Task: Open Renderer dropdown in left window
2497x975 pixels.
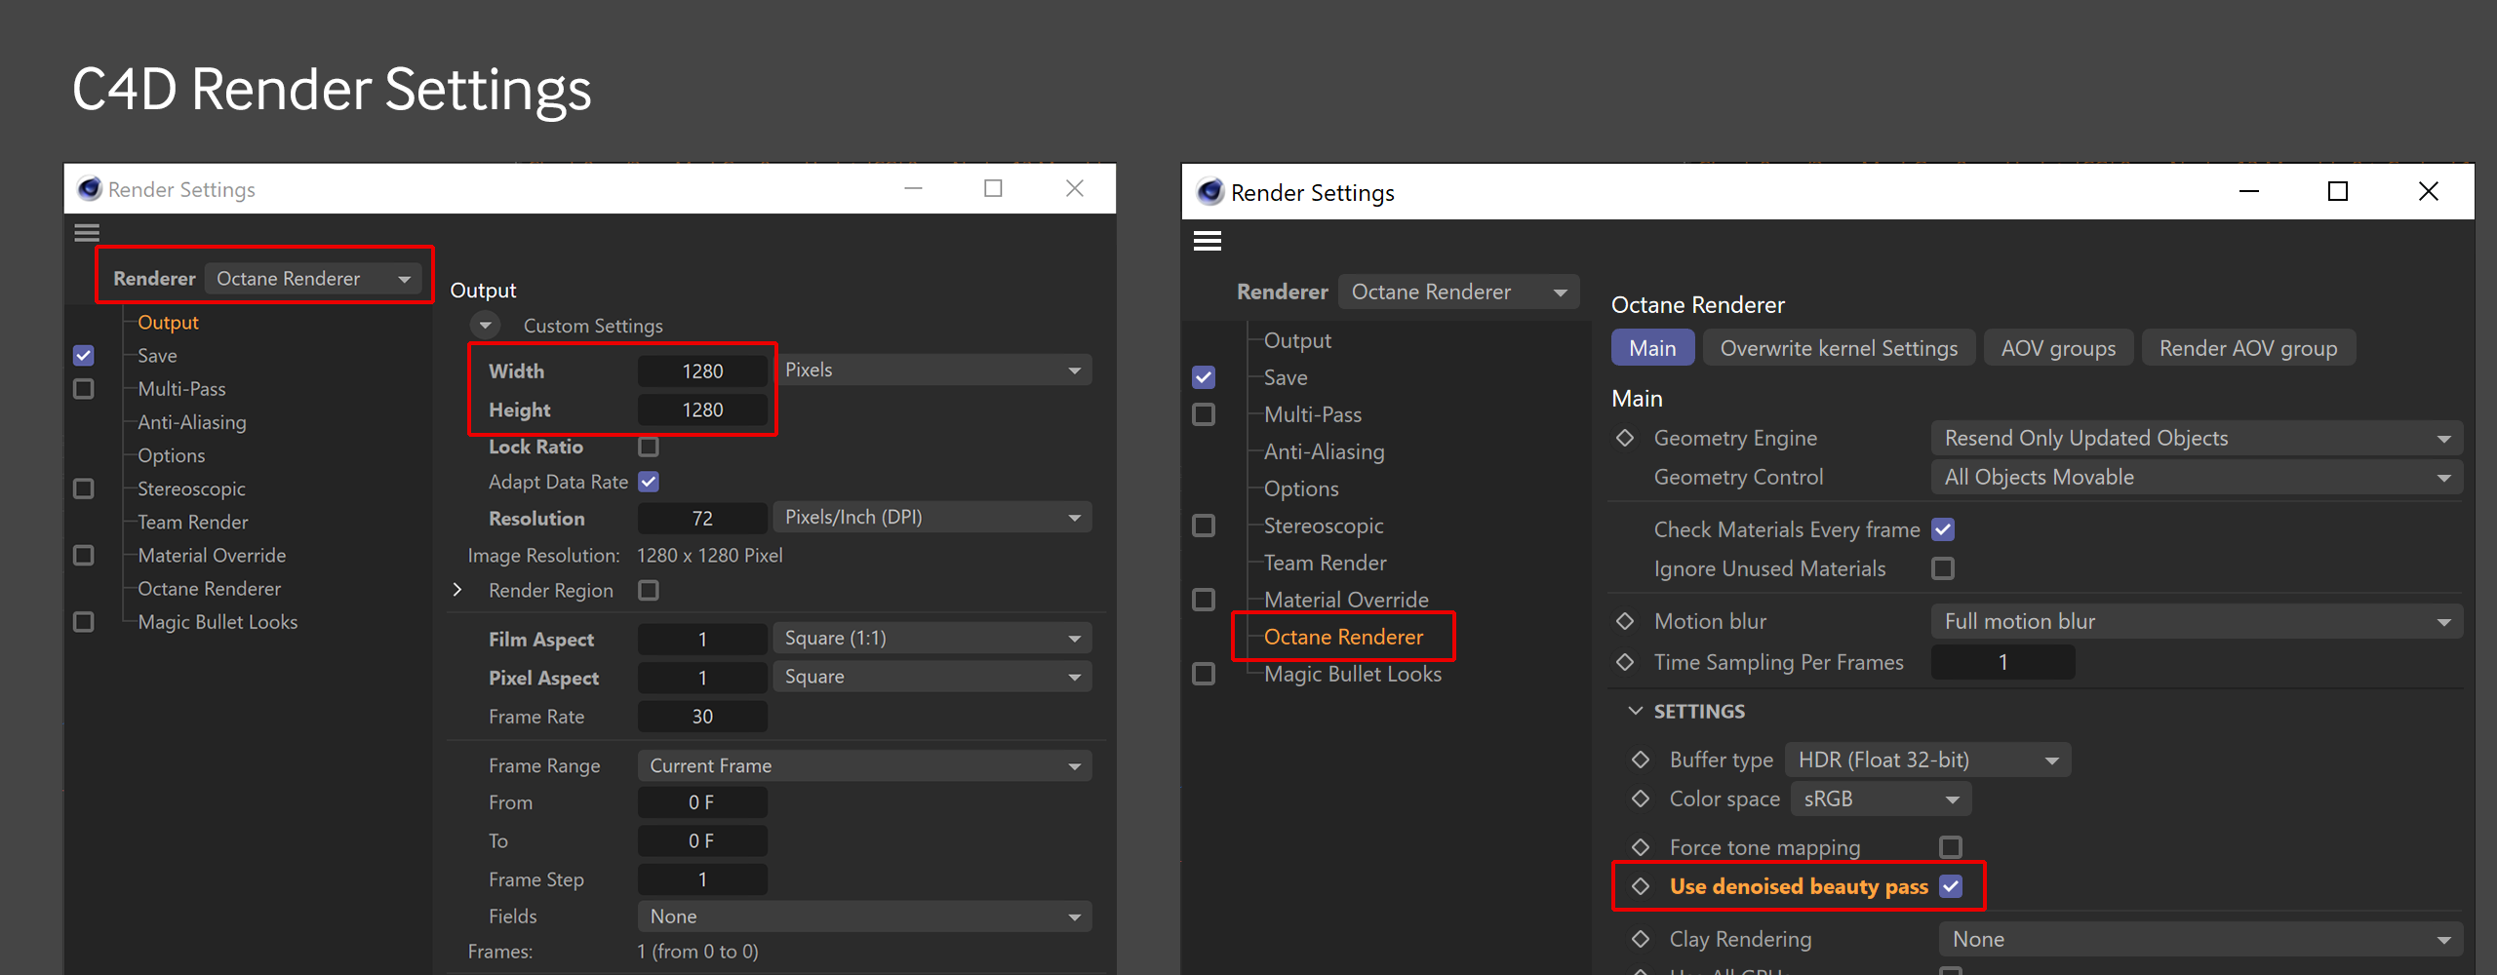Action: coord(313,279)
